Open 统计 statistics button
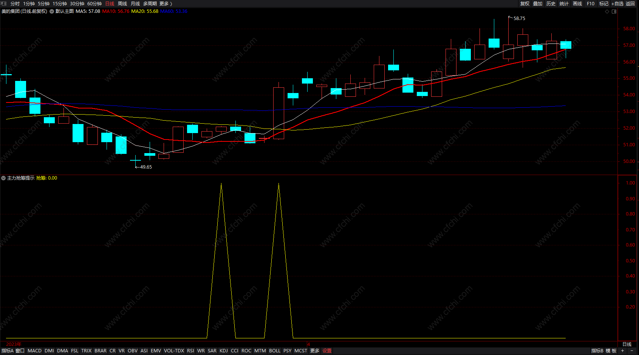This screenshot has width=639, height=355. pyautogui.click(x=564, y=3)
